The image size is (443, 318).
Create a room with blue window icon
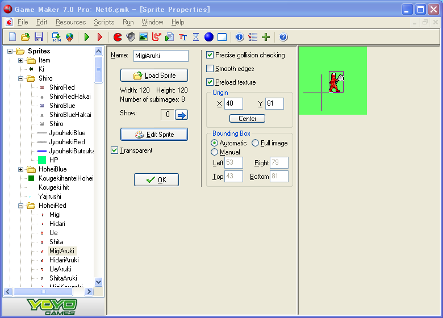222,37
